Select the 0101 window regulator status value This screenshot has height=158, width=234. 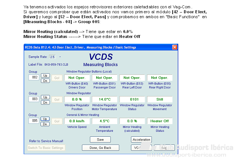pyautogui.click(x=132, y=100)
